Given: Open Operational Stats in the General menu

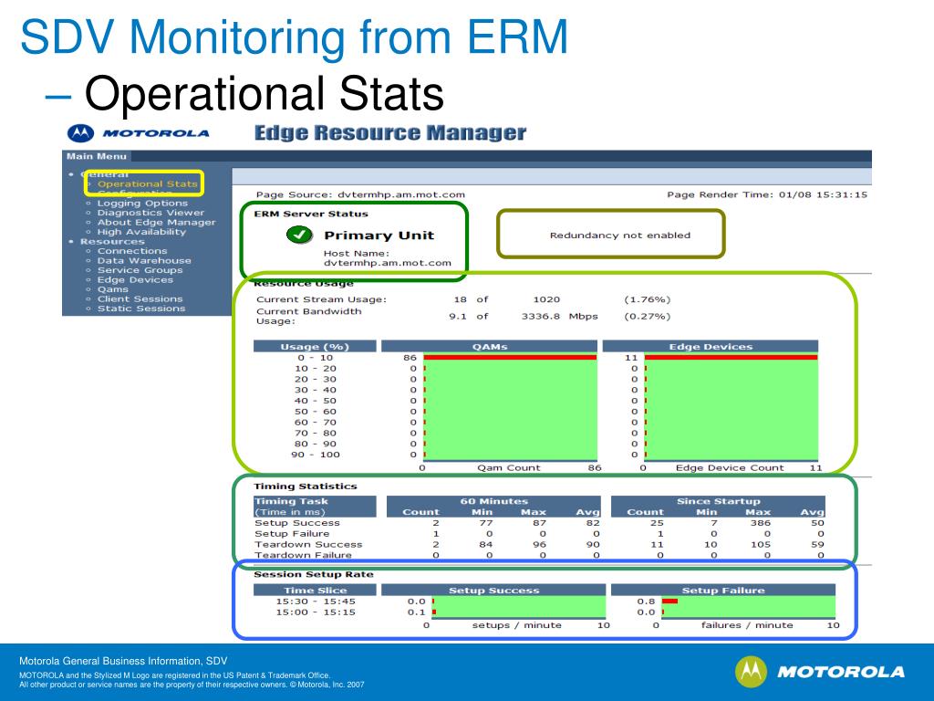Looking at the screenshot, I should 147,183.
